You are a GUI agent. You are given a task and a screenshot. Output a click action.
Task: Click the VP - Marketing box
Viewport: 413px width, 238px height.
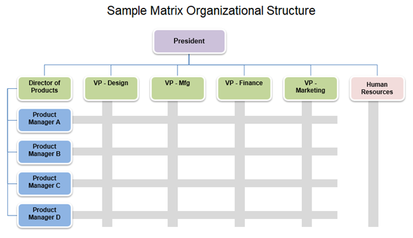(x=310, y=88)
